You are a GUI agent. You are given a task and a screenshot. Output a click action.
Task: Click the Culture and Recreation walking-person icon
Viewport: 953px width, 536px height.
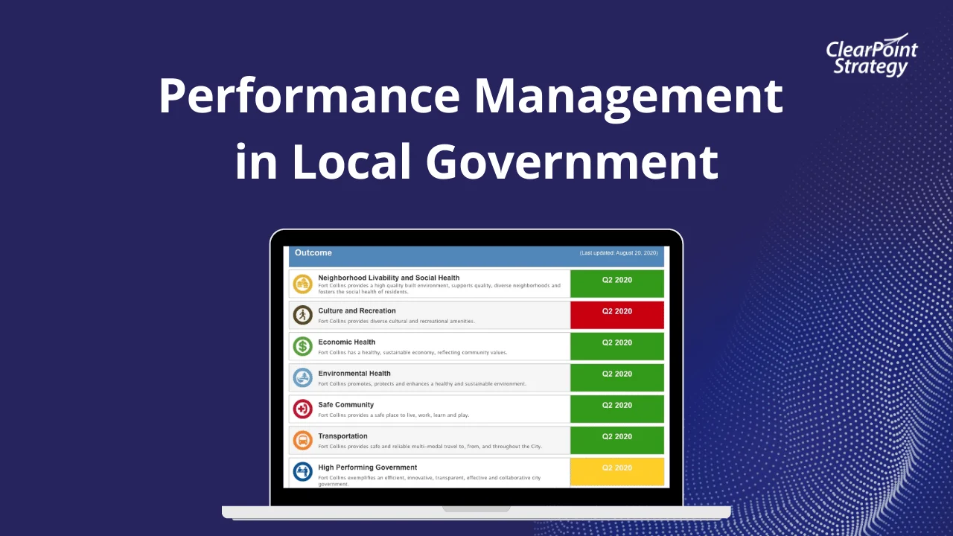[x=302, y=314]
